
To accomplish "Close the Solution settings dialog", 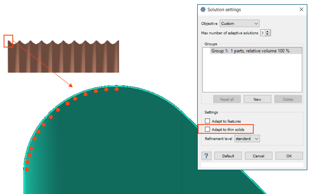I will tap(301, 9).
